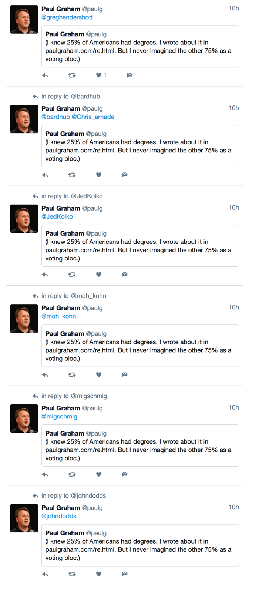Open the @greghendershott mention link

67,17
